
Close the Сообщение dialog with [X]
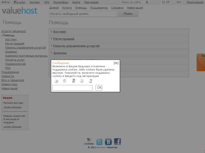pos(116,63)
